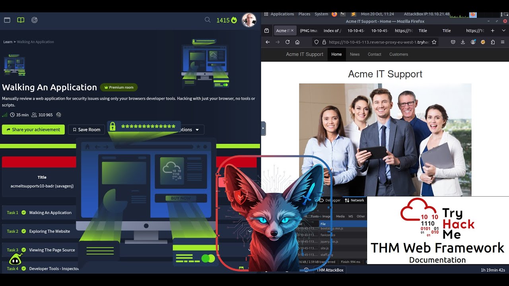Open the target practice icon in header
509x286 pixels.
(x=35, y=20)
